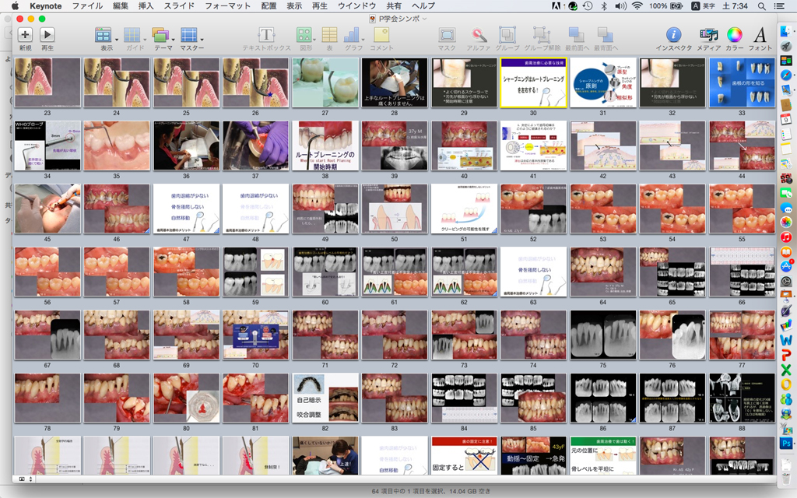797x498 pixels.
Task: Click the マスター master slide icon
Action: click(x=188, y=35)
